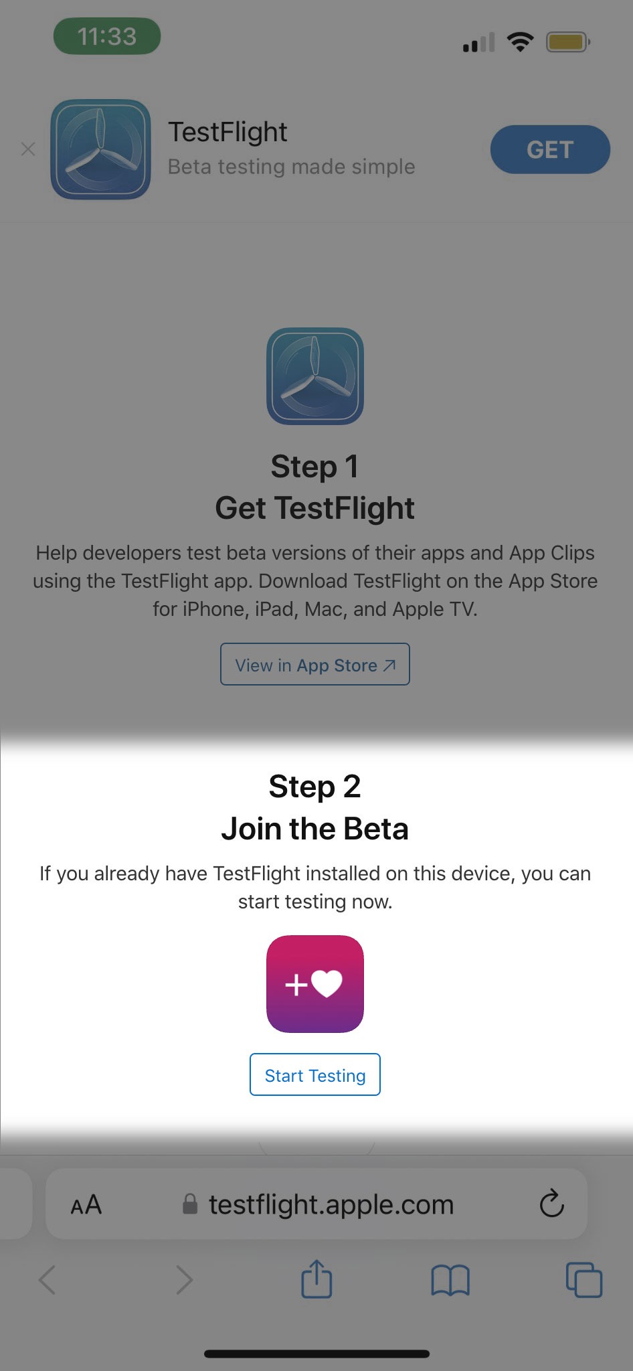Image resolution: width=633 pixels, height=1371 pixels.
Task: Tap the Start Testing button
Action: click(314, 1074)
